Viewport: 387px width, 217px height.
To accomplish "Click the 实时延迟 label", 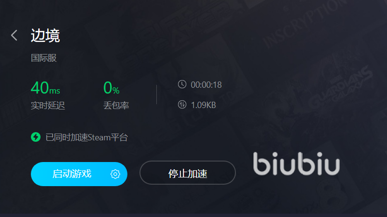I will click(x=48, y=106).
